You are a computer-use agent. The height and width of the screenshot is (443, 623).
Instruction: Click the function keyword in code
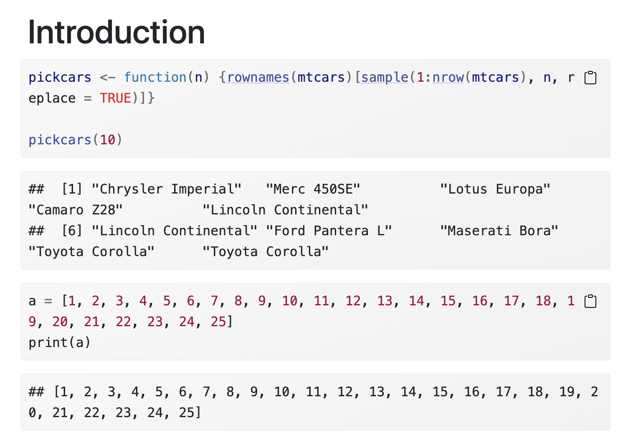coord(155,77)
